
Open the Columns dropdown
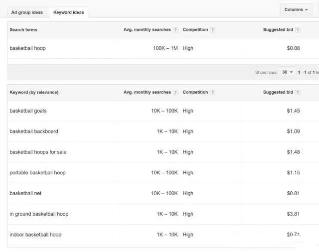296,9
